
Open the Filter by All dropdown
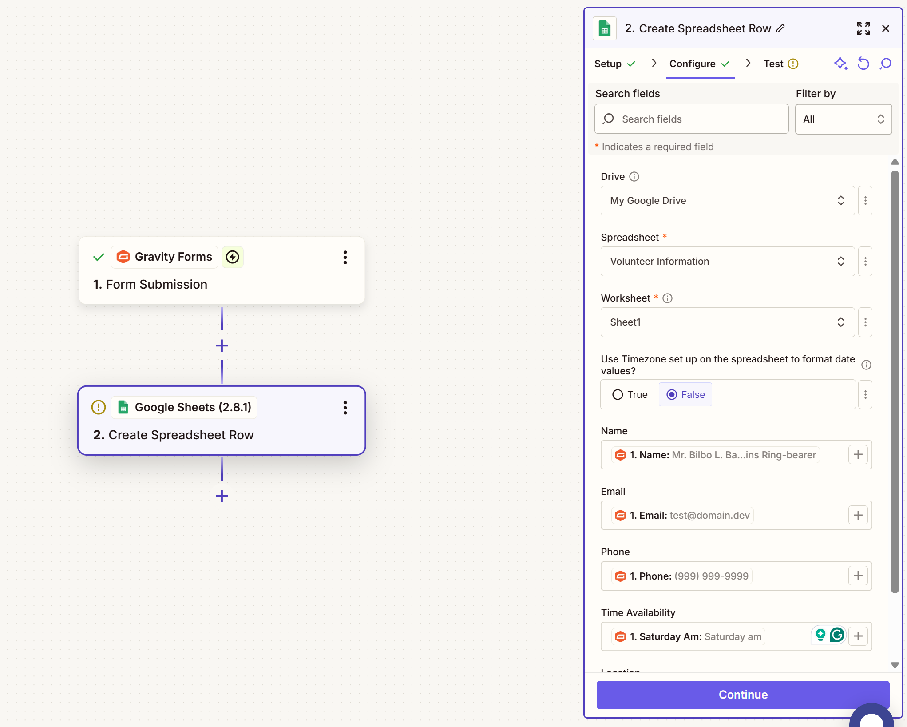coord(843,119)
